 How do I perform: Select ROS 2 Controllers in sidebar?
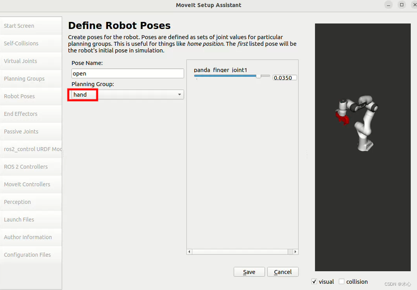[x=31, y=166]
